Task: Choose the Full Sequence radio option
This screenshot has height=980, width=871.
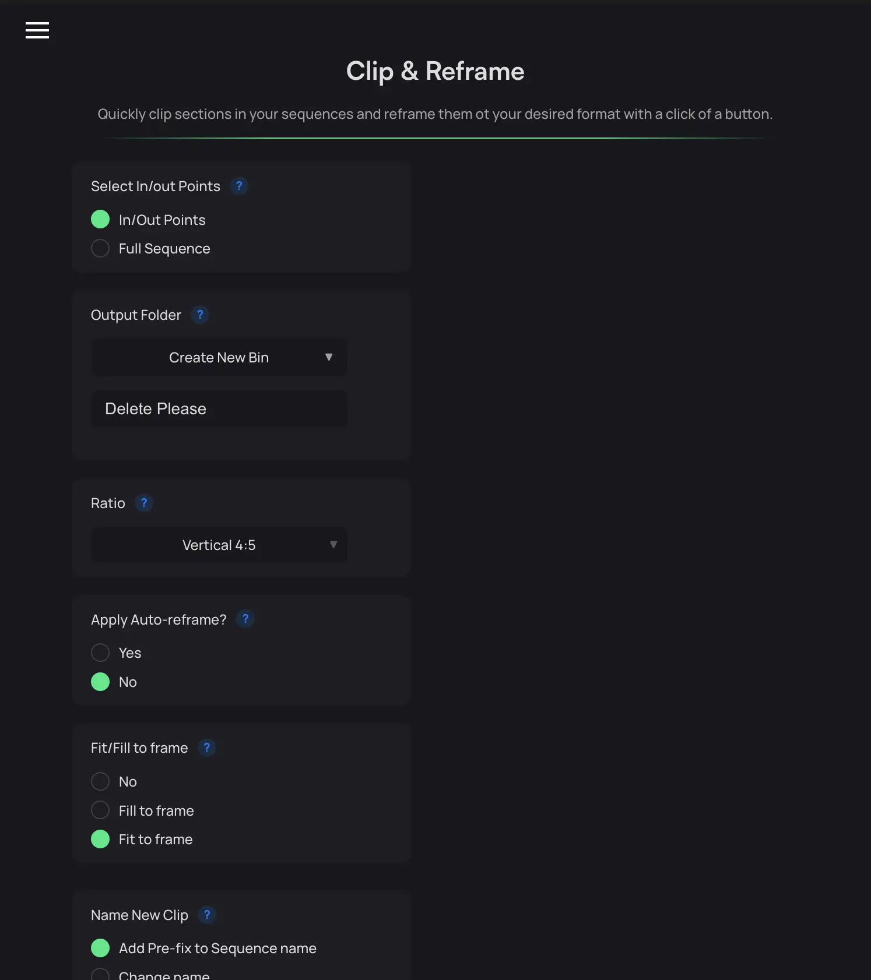Action: [x=100, y=249]
